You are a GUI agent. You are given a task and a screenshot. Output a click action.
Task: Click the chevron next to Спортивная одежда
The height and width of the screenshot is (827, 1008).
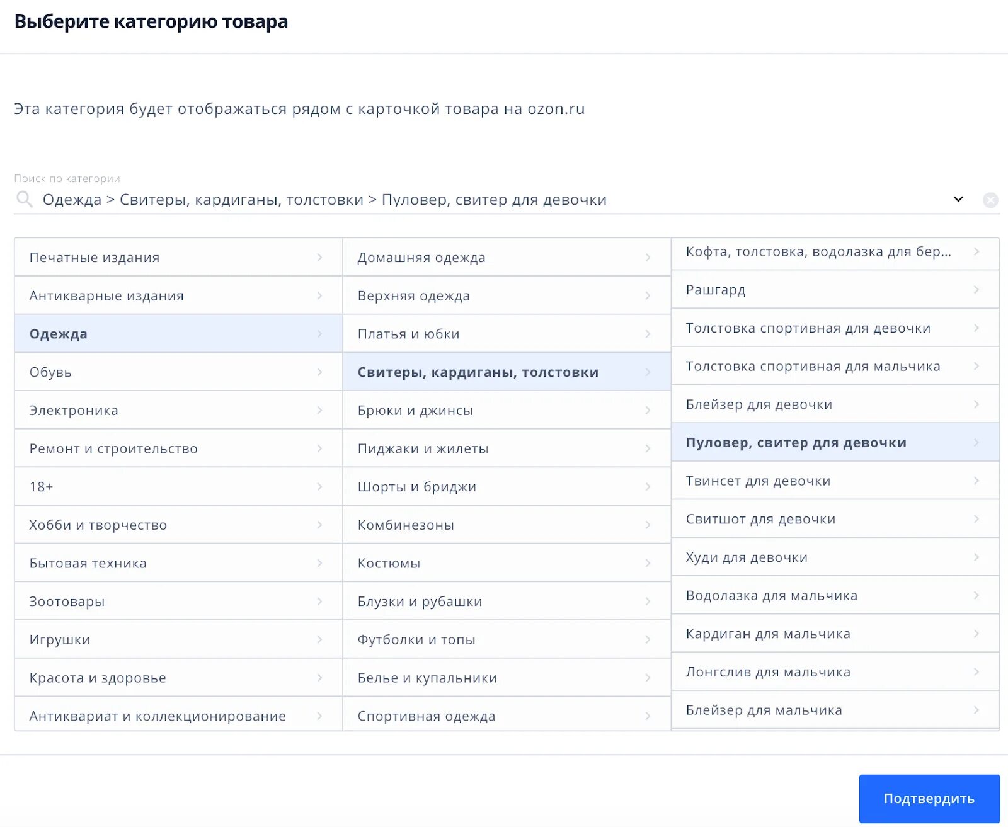point(648,716)
